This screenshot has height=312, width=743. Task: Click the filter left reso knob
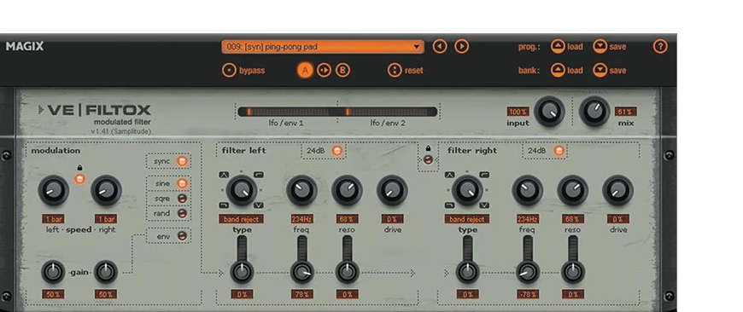[347, 190]
